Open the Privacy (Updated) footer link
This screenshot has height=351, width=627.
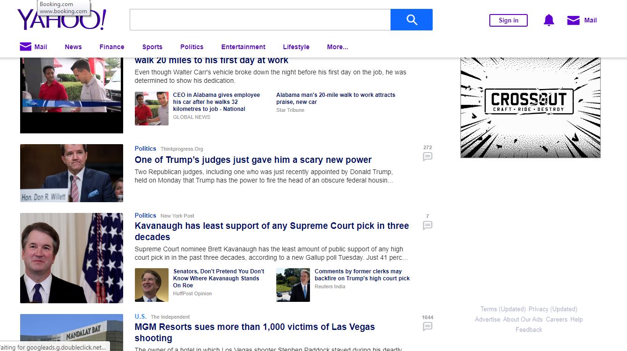pyautogui.click(x=553, y=309)
